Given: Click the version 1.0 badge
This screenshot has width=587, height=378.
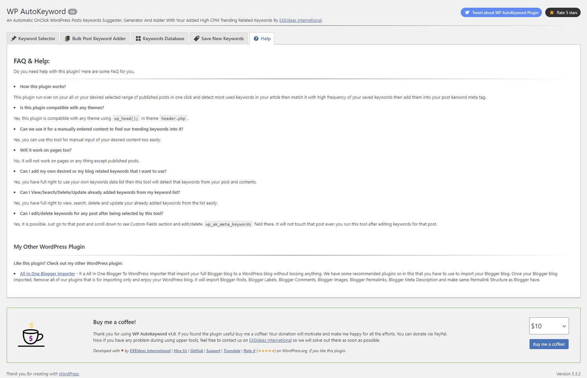Looking at the screenshot, I should point(72,12).
